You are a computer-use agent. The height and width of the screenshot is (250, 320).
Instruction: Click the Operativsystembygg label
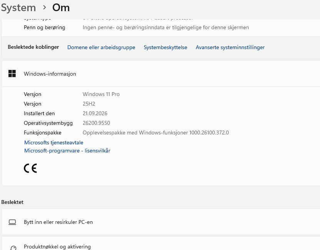48,123
